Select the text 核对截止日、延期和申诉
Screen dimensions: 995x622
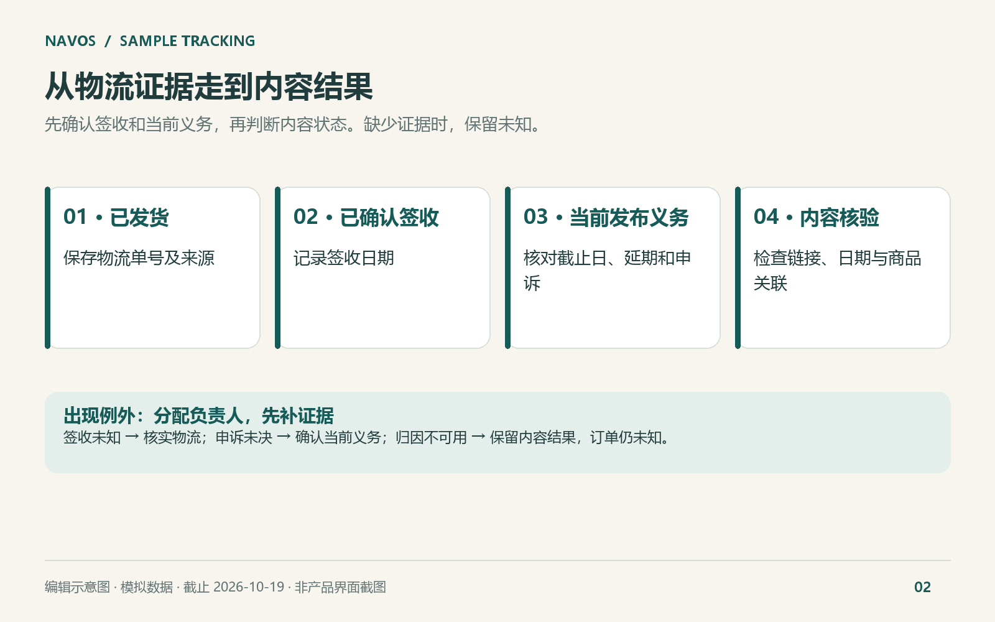607,271
